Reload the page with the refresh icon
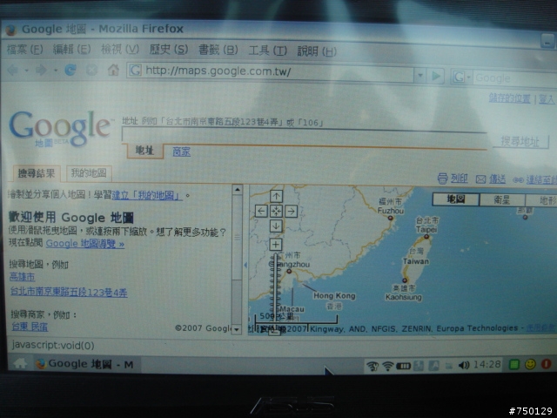 (x=70, y=70)
